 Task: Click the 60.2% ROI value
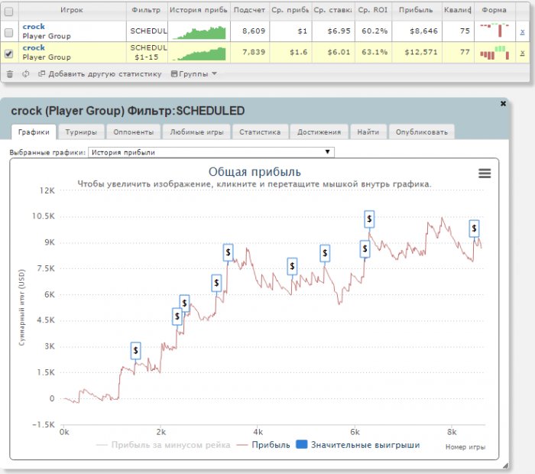coord(374,31)
